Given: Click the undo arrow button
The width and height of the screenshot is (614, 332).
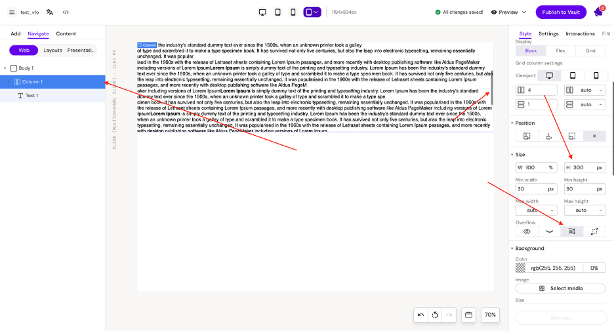Looking at the screenshot, I should point(420,315).
